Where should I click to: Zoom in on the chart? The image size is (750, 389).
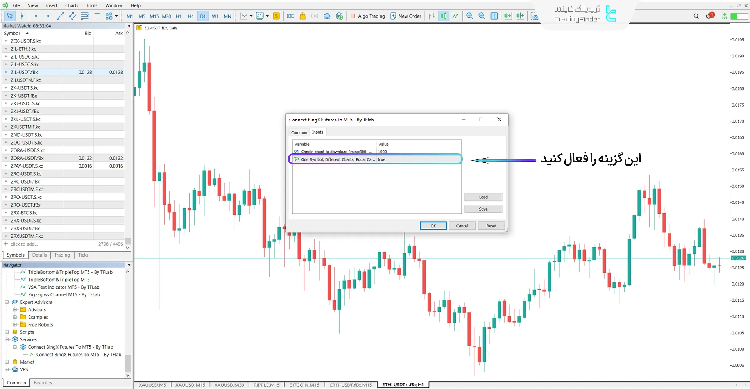pyautogui.click(x=470, y=16)
